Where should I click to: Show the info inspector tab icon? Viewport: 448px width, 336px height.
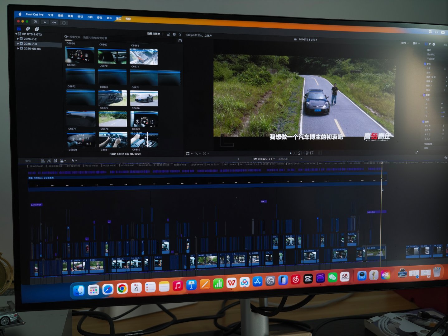[434, 44]
